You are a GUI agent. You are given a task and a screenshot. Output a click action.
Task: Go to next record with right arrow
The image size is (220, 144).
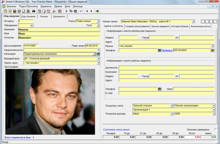click(x=91, y=11)
